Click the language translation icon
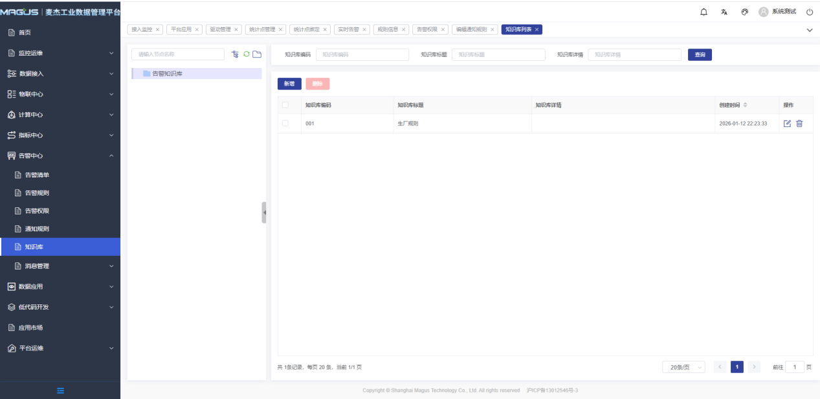The image size is (820, 399). 724,12
